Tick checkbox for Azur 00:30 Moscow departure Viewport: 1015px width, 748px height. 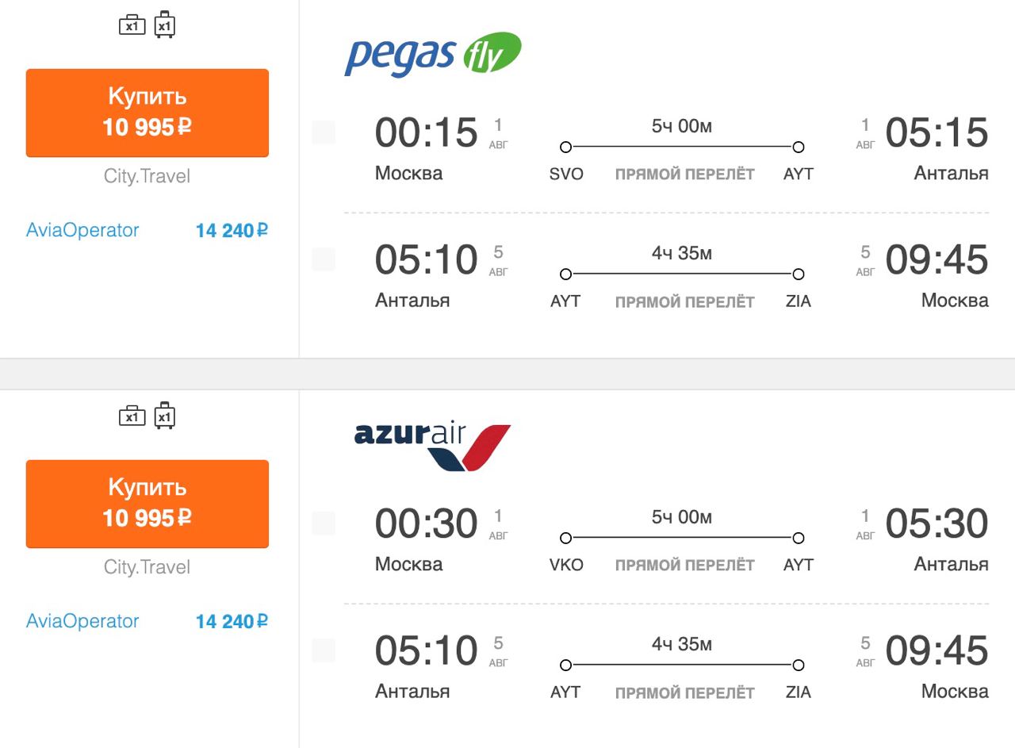pos(324,524)
